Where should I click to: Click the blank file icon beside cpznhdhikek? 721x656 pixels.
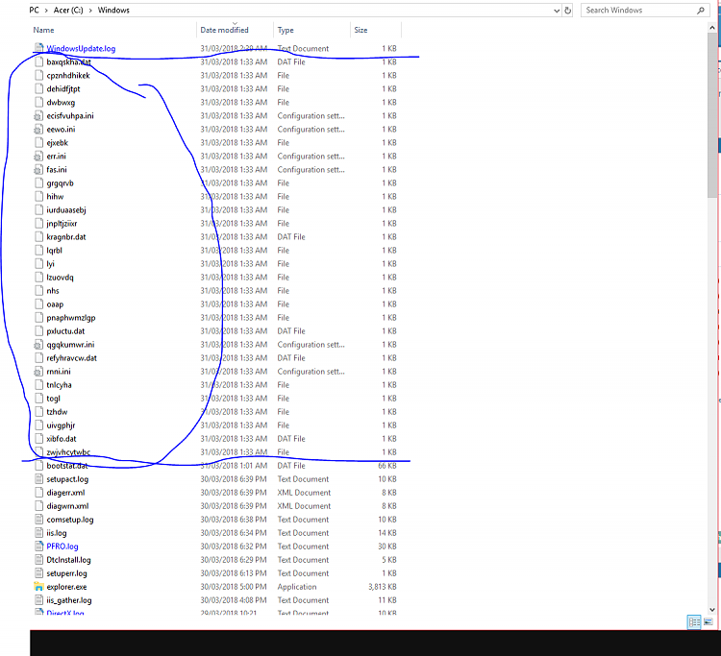[x=39, y=75]
